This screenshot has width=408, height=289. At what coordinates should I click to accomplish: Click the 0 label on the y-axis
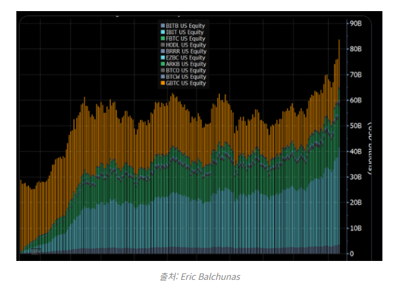coord(353,254)
